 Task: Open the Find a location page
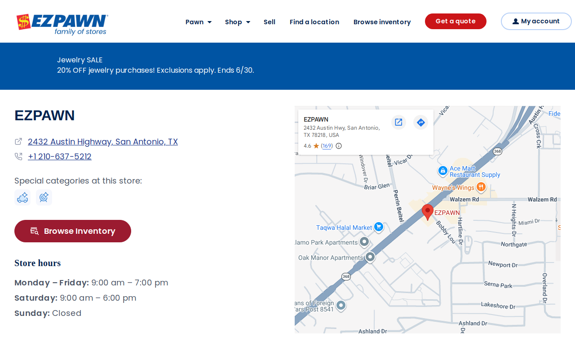[314, 22]
